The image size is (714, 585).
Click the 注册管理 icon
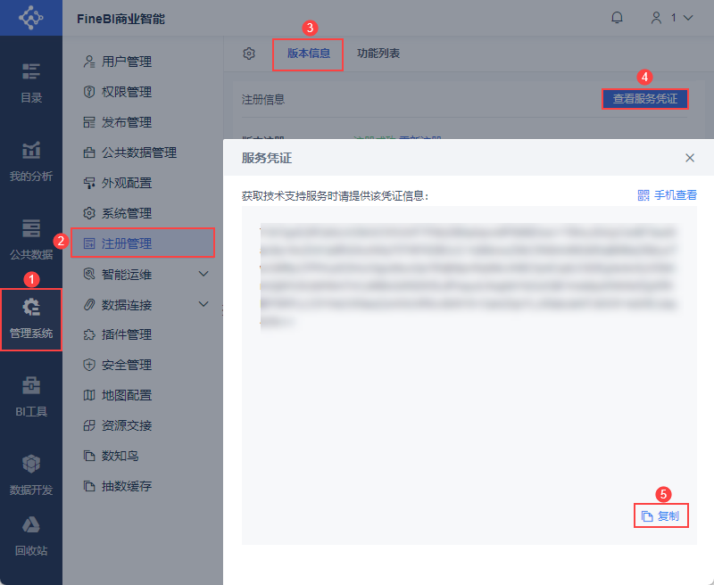tap(89, 243)
